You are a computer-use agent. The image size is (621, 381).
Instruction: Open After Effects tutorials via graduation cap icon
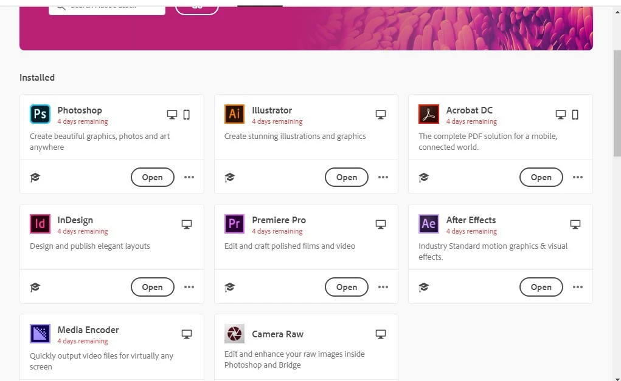(424, 288)
